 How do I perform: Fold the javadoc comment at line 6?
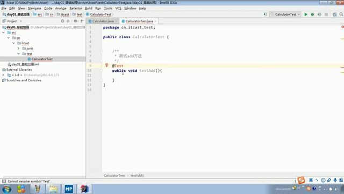click(x=102, y=51)
